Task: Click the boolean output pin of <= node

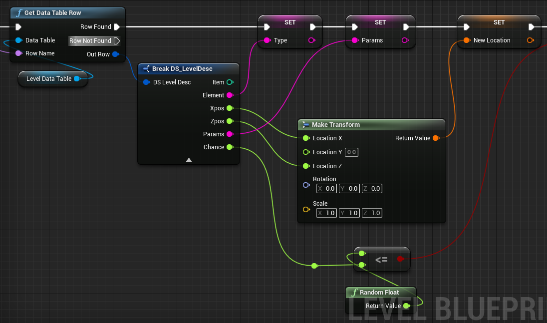Action: (x=400, y=259)
